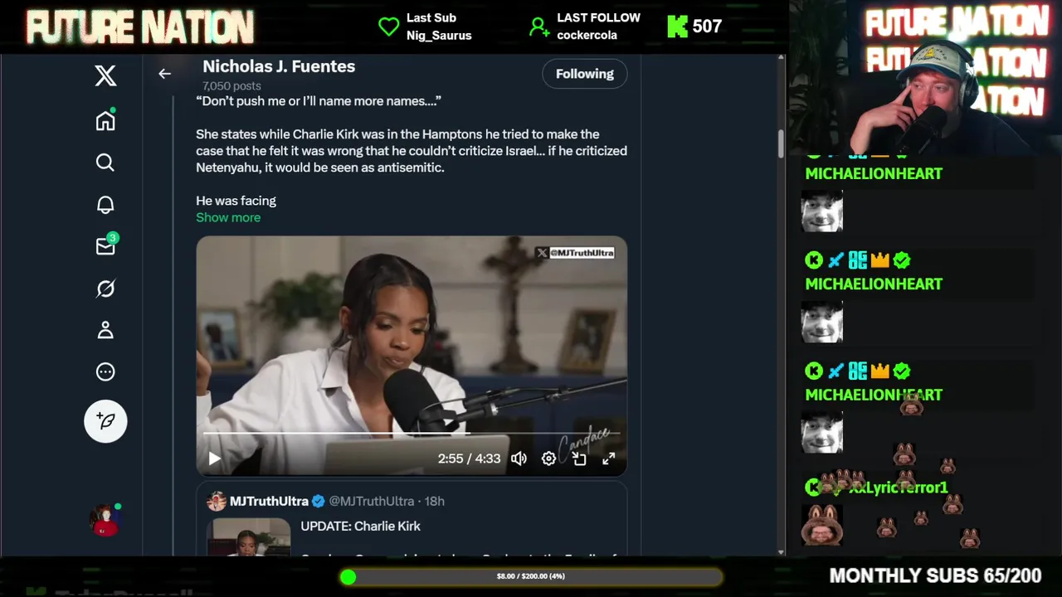Click the Following button
This screenshot has width=1062, height=597.
pyautogui.click(x=585, y=74)
